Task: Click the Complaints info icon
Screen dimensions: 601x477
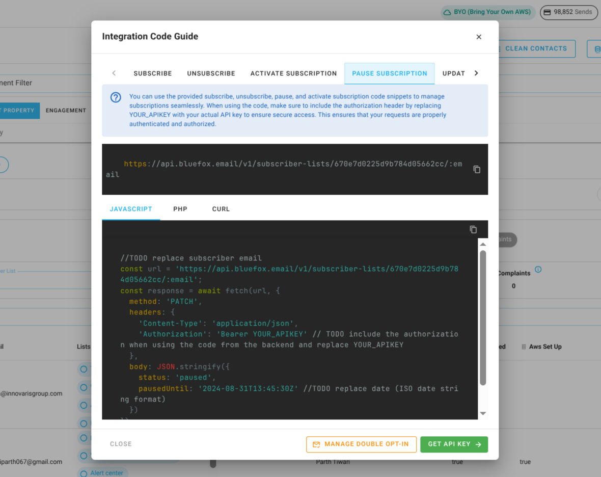Action: click(x=538, y=269)
